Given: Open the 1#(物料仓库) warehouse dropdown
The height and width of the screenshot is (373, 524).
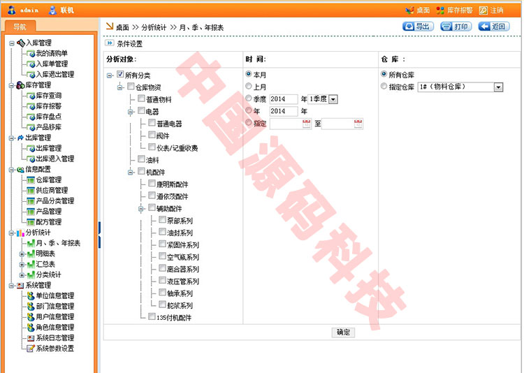Looking at the screenshot, I should 498,87.
